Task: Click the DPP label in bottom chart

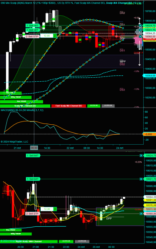Action: [x=109, y=218]
